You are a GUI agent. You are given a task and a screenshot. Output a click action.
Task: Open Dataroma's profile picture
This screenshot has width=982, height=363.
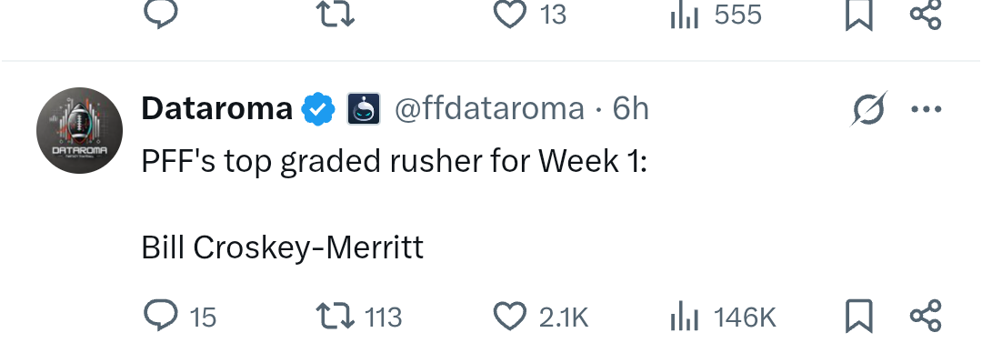(x=79, y=130)
